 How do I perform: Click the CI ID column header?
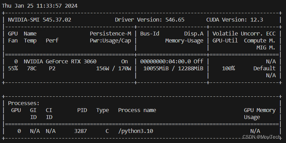[x=49, y=114]
